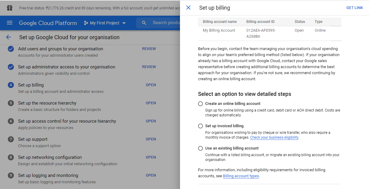Click Set up support step title
Screen dimensions: 369x189
pyautogui.click(x=33, y=139)
